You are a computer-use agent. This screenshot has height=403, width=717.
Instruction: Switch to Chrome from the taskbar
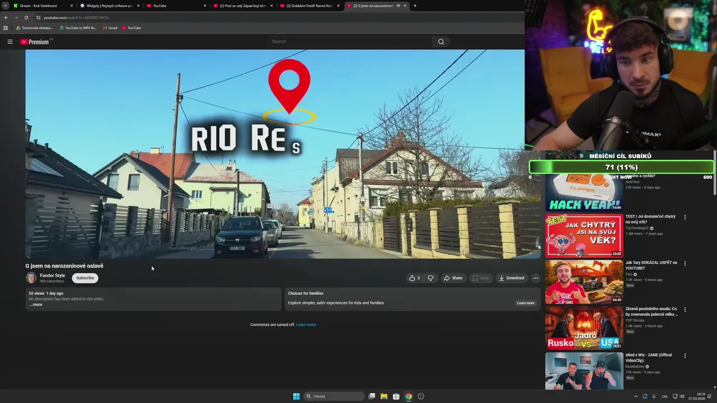pyautogui.click(x=408, y=396)
